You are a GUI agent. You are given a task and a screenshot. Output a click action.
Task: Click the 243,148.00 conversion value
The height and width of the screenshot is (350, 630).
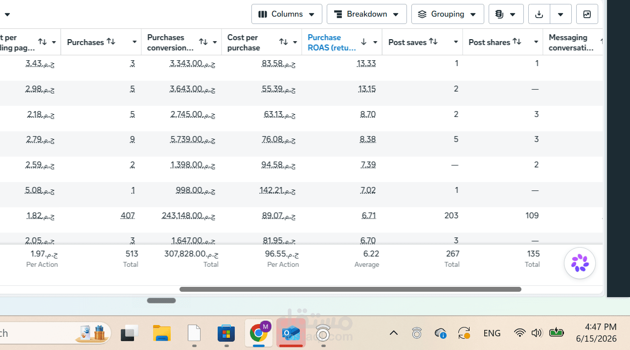click(x=188, y=215)
